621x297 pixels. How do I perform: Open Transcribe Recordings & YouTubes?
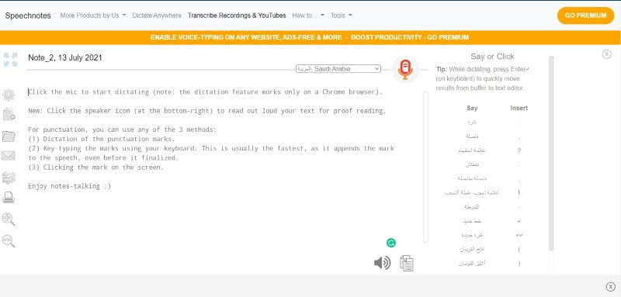pos(237,16)
